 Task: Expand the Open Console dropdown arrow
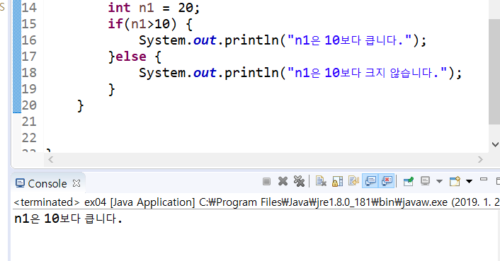(x=469, y=181)
